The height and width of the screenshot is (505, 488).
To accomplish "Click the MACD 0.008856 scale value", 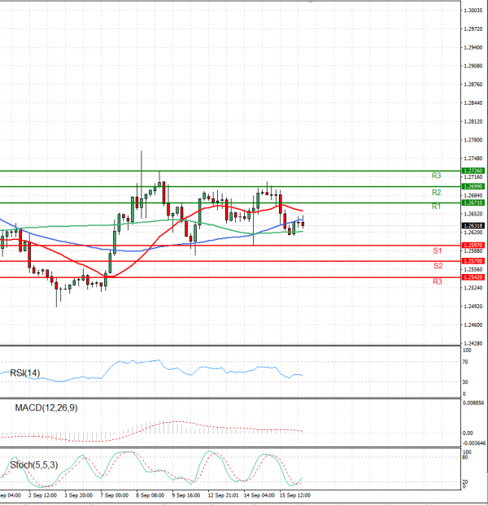I will click(473, 403).
